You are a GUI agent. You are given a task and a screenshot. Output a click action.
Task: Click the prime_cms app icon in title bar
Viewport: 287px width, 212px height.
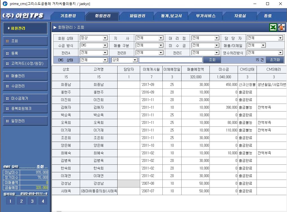coord(5,4)
